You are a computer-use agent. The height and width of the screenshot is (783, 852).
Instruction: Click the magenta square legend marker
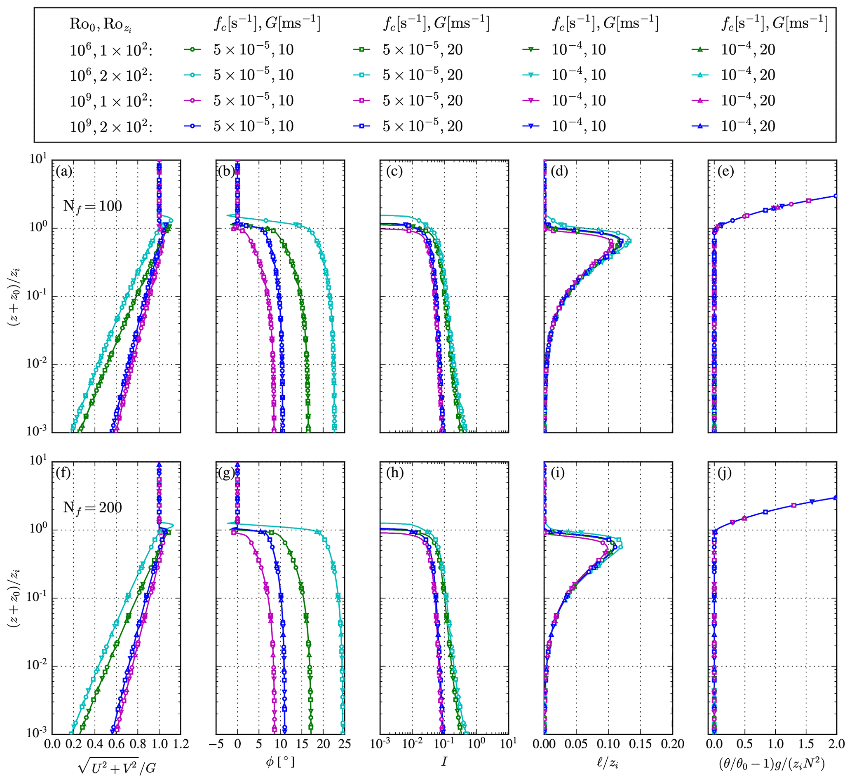[x=362, y=101]
